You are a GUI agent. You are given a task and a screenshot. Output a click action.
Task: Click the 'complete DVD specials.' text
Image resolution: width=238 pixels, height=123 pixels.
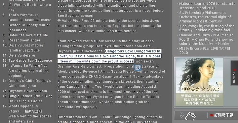pos(78,107)
